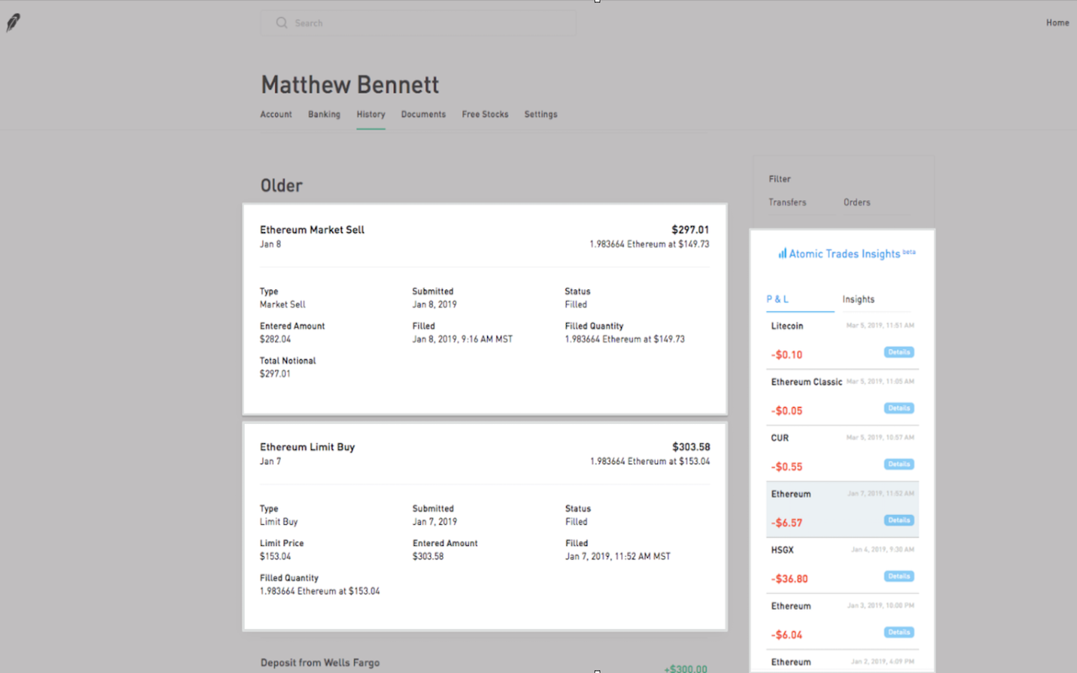
Task: Click the -$36.80 loss value
Action: tap(789, 580)
